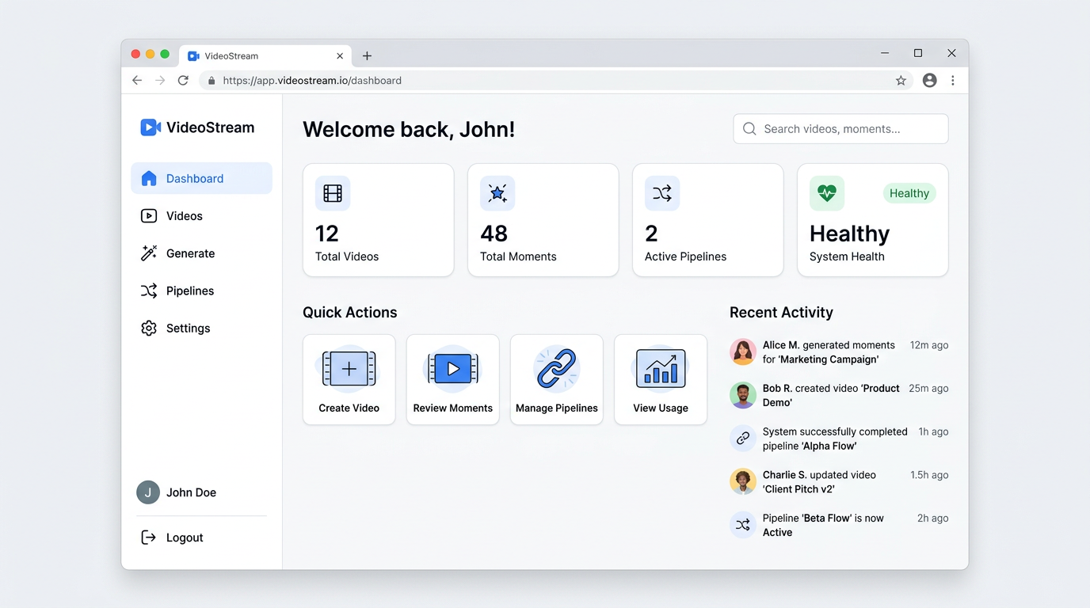1090x608 pixels.
Task: Open Manage Pipelines quick action
Action: coord(556,379)
